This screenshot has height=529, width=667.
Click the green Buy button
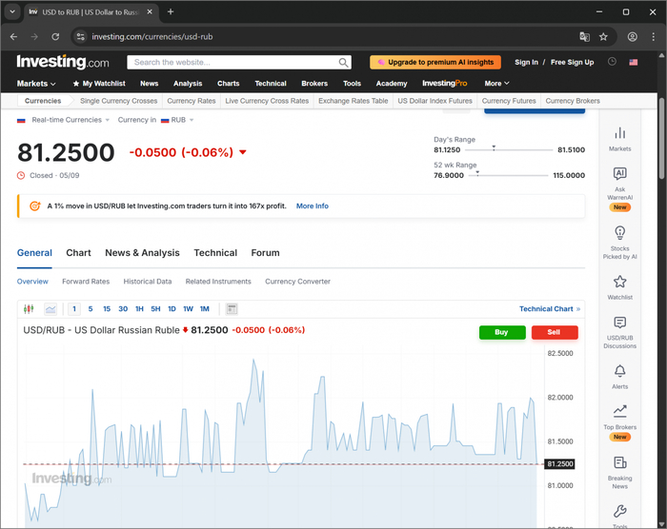(x=502, y=332)
